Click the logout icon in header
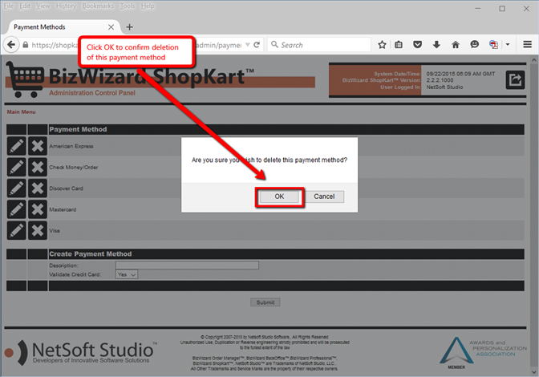 [x=515, y=79]
